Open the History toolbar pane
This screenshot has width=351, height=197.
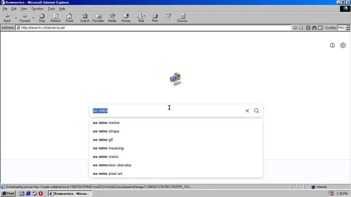(x=126, y=18)
